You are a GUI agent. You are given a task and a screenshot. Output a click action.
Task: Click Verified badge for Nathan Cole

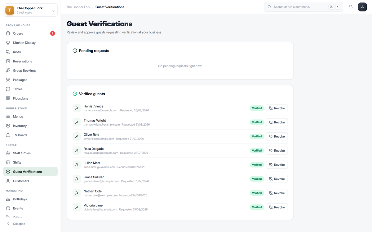[257, 193]
